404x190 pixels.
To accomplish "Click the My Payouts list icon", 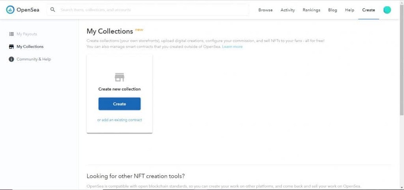I will tap(11, 34).
